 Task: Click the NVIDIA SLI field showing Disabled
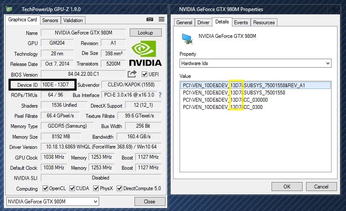[101, 178]
